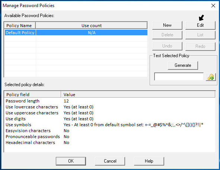Select the Easyvision characters row

coord(110,131)
